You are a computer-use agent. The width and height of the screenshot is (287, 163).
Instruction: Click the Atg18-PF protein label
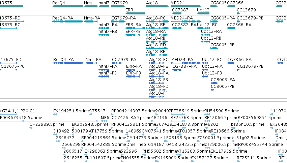coord(158,93)
